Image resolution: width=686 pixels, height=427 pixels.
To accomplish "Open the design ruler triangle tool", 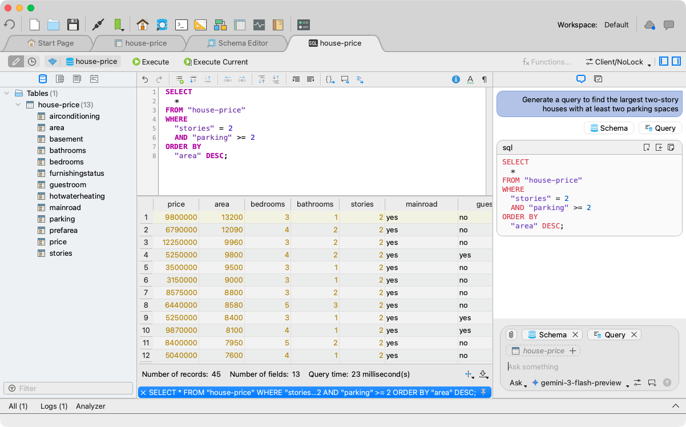I will tap(200, 25).
